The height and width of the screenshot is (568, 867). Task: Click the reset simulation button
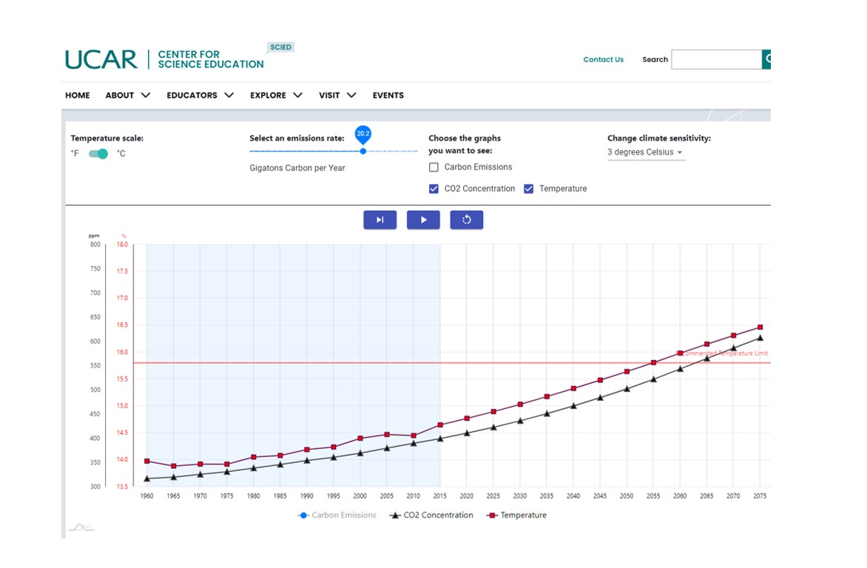tap(466, 220)
